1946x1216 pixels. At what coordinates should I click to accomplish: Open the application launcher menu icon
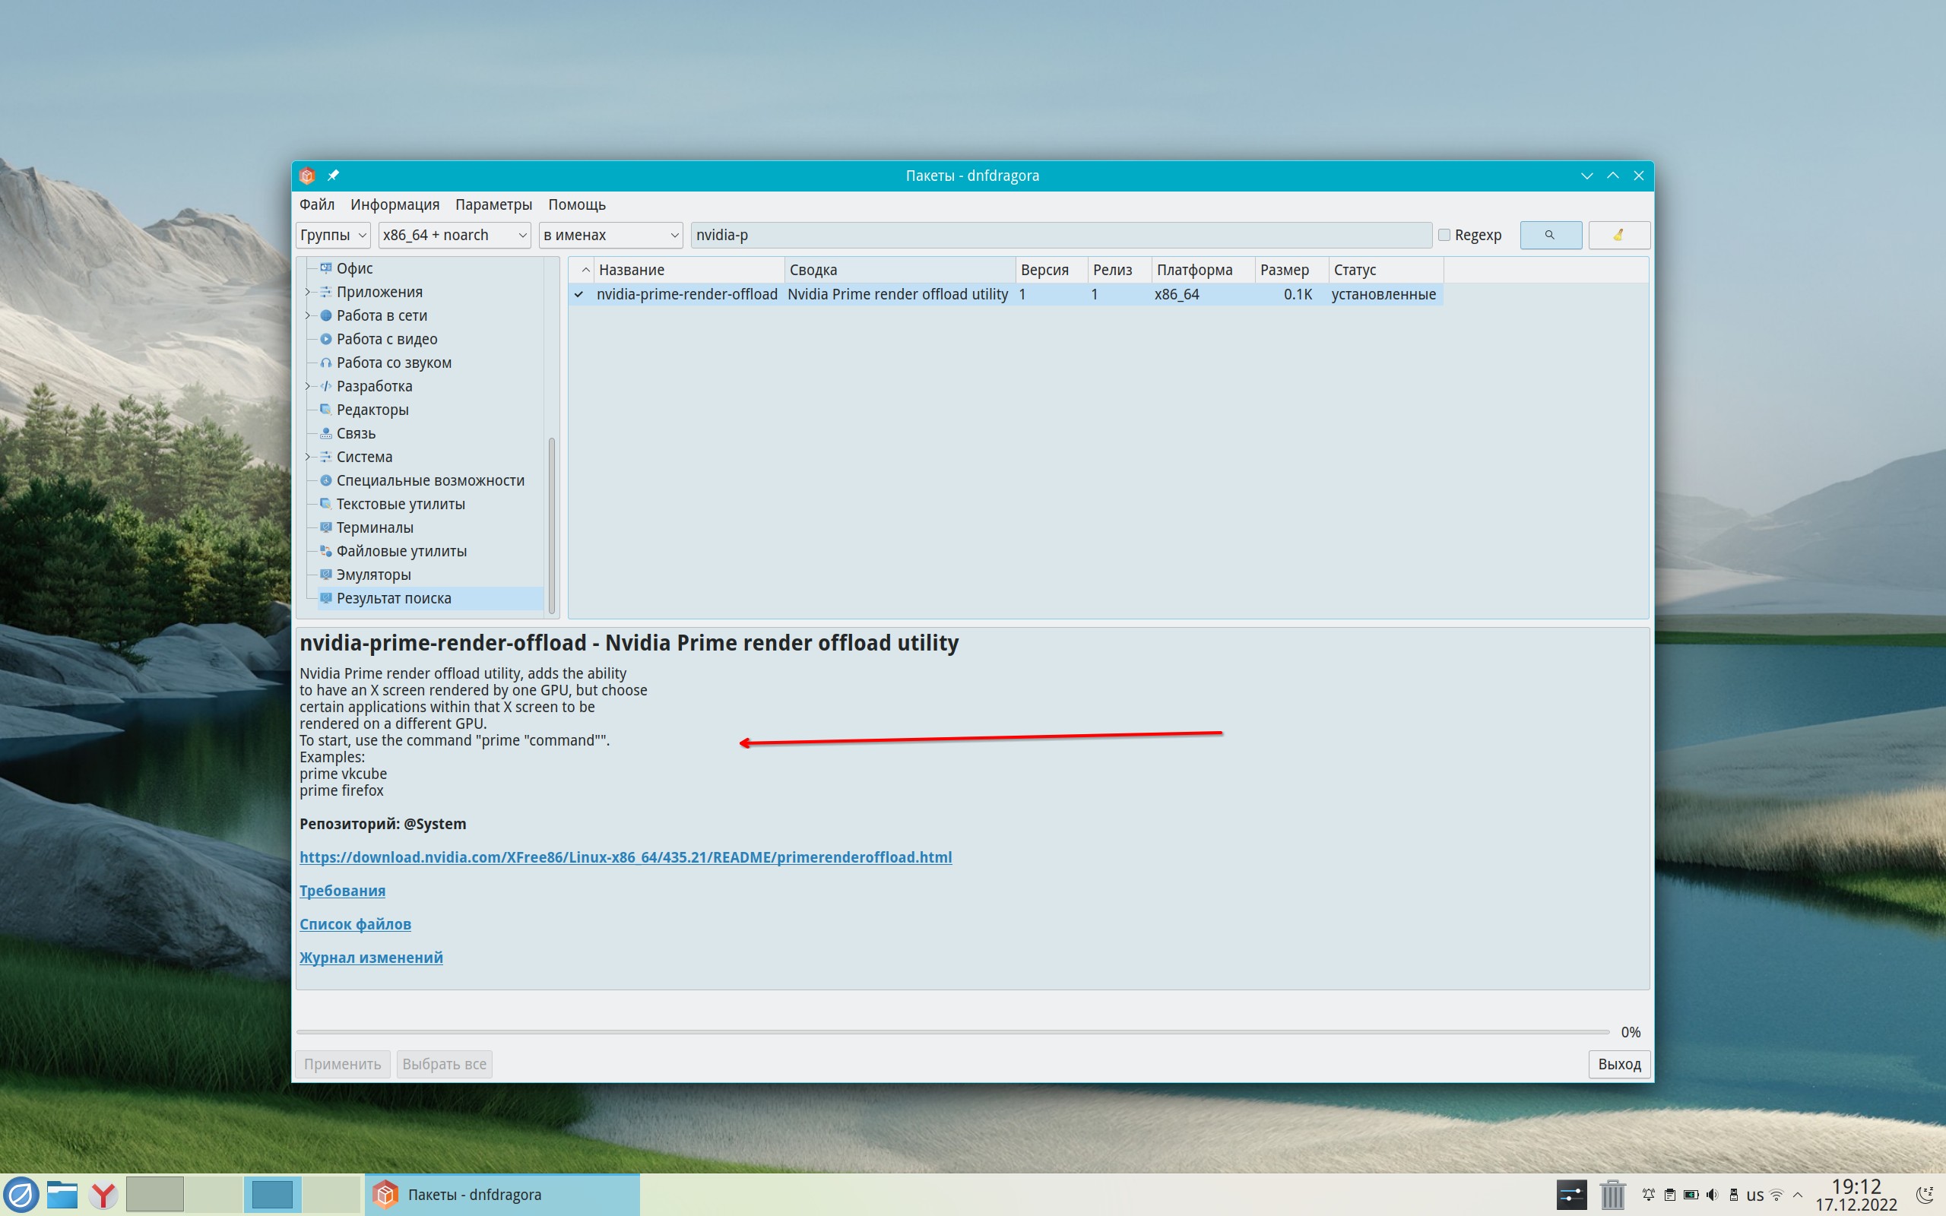pyautogui.click(x=21, y=1194)
